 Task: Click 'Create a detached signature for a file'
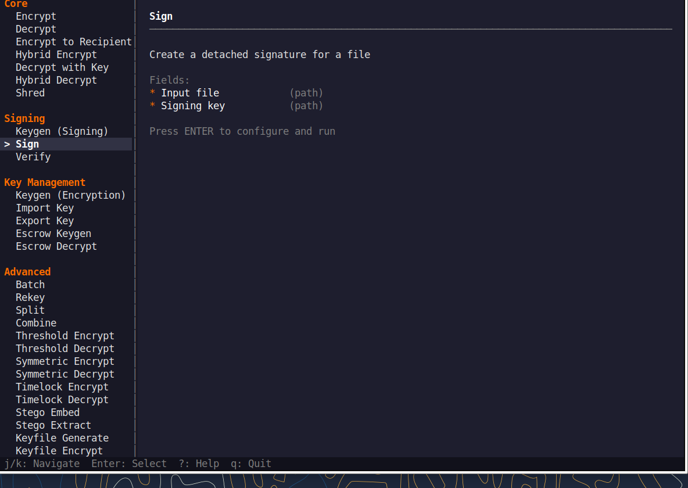pyautogui.click(x=260, y=55)
